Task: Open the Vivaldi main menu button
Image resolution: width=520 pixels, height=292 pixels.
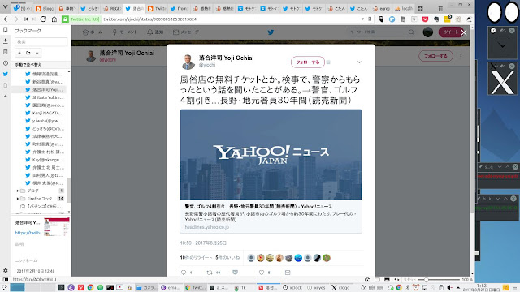Action: pyautogui.click(x=5, y=6)
